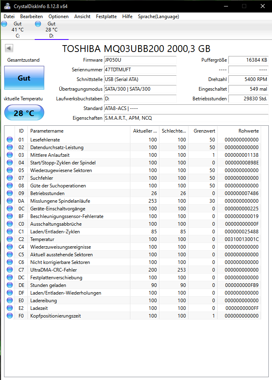Click the CrystalDiskInfo app icon in title bar
The height and width of the screenshot is (380, 272).
(7, 6)
